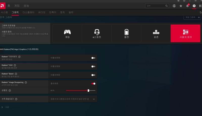
Task: Switch to the 단축키 tab
Action: (x=53, y=12)
